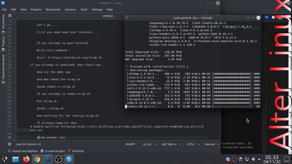Screen dimensions: 292x164
Task: Open the Documents side panel in Kate
Action: (x=3, y=24)
